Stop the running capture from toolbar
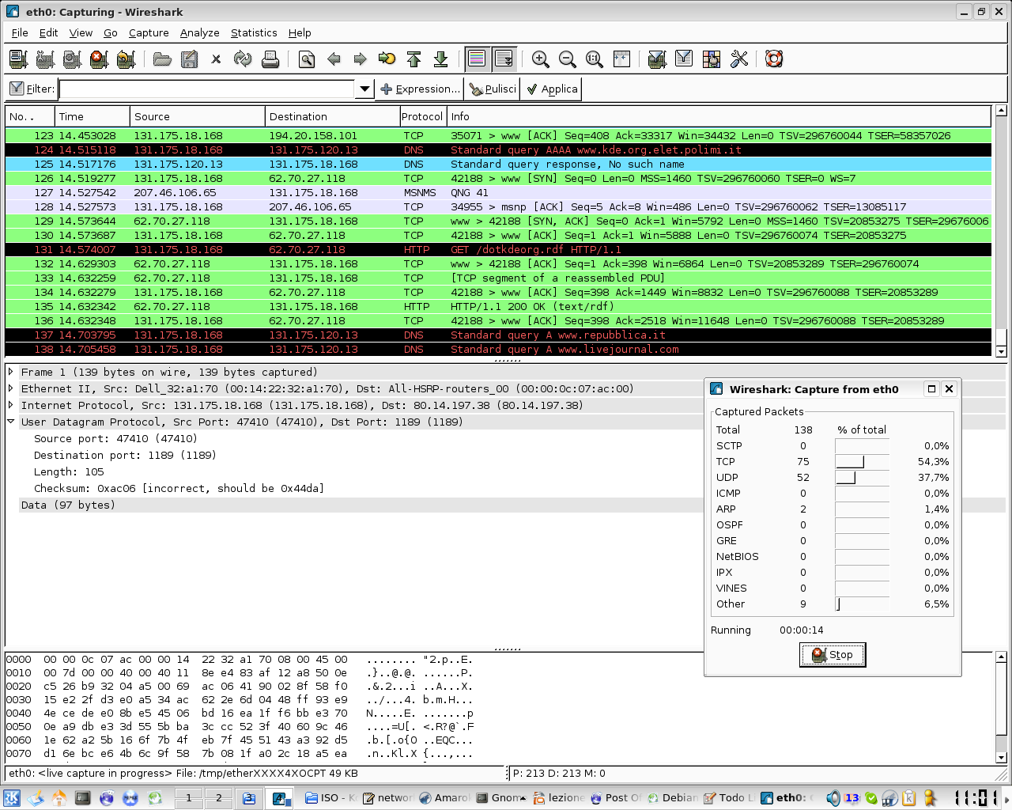 click(x=99, y=59)
